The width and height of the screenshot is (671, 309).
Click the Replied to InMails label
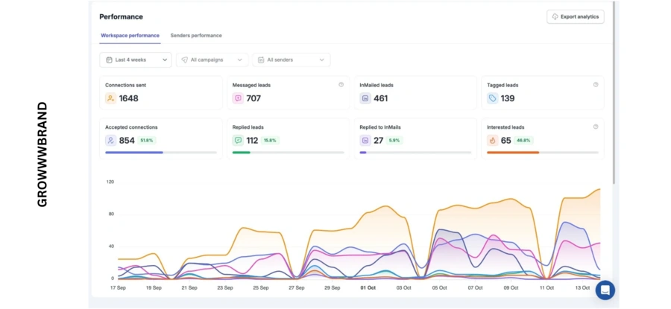(x=380, y=127)
